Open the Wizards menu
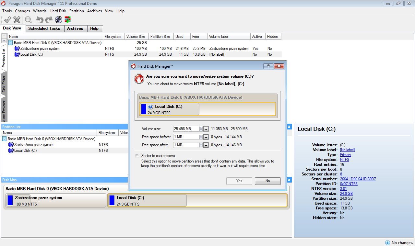The height and width of the screenshot is (246, 415). [40, 11]
